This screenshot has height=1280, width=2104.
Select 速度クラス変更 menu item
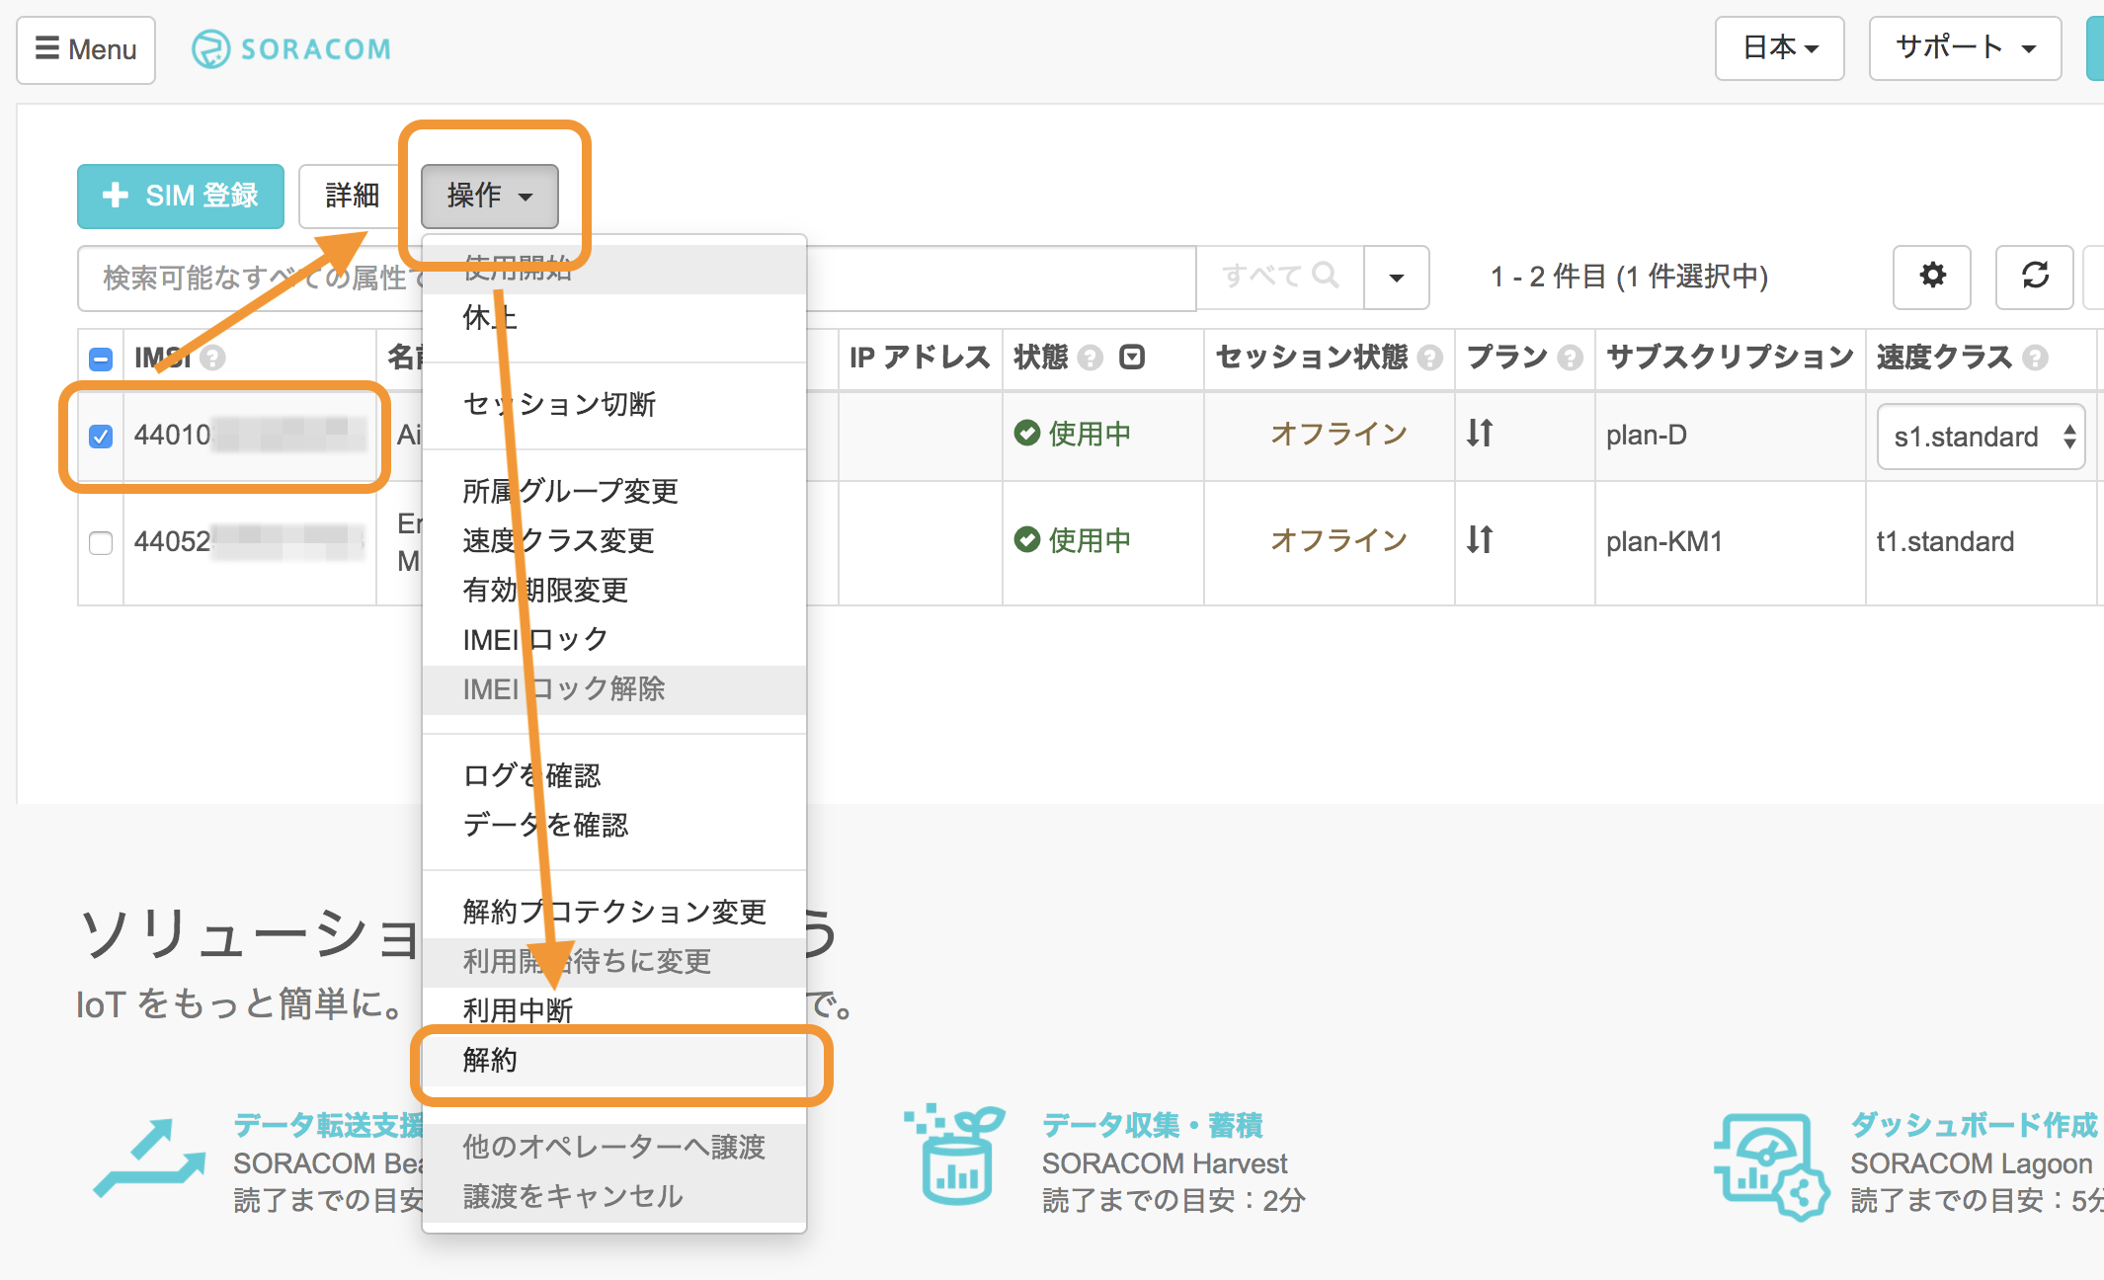[x=614, y=541]
